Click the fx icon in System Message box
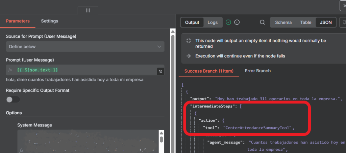The width and height of the screenshot is (346, 153). pyautogui.click(x=21, y=150)
